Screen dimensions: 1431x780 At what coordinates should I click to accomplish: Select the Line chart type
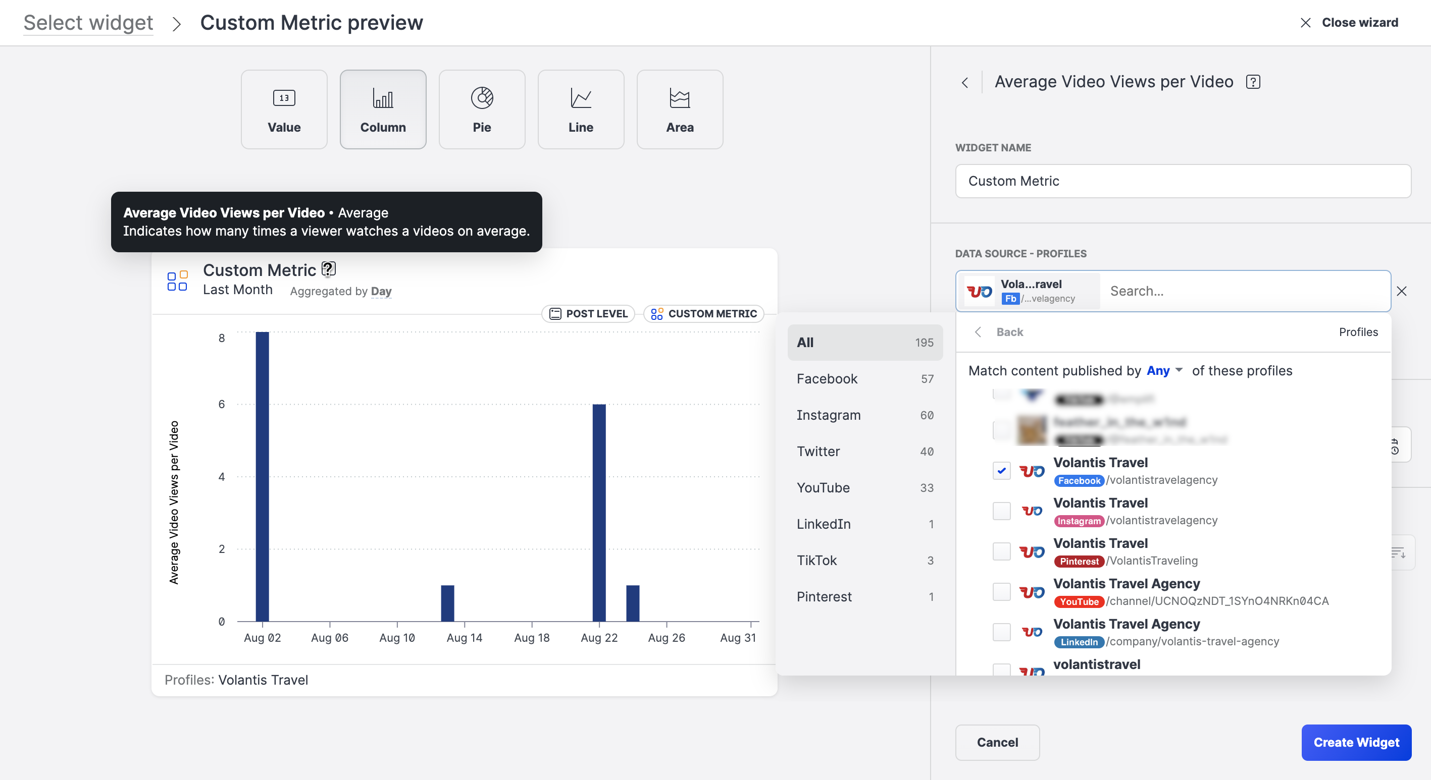(581, 109)
